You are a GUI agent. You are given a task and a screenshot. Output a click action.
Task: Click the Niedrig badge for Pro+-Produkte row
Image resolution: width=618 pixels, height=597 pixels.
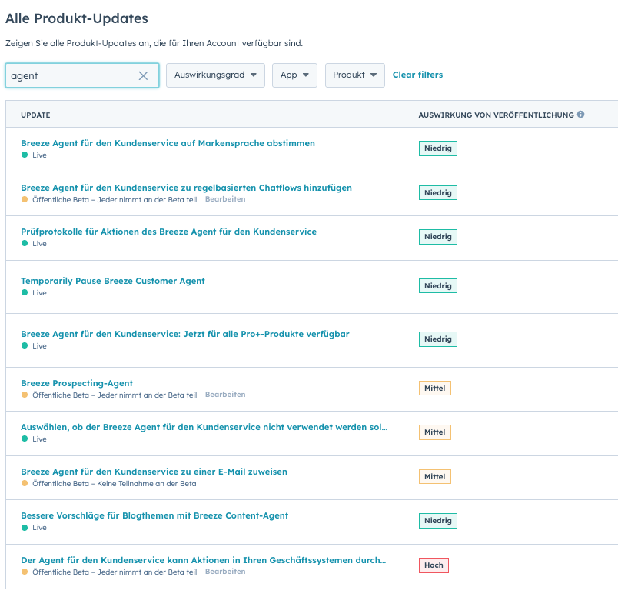coord(438,339)
